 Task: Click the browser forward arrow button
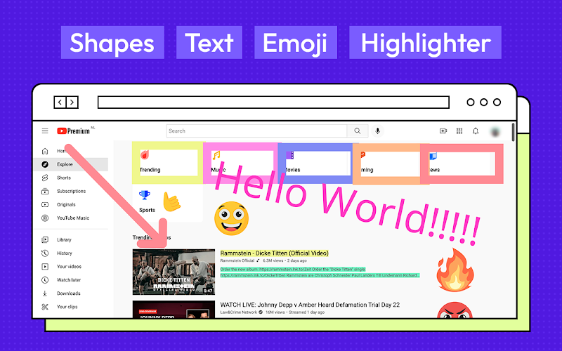tap(72, 102)
